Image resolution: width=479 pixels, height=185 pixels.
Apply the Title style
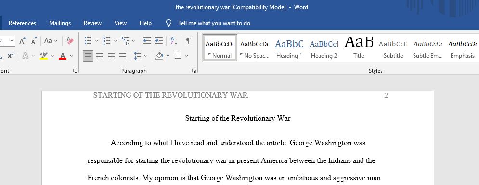pyautogui.click(x=359, y=48)
